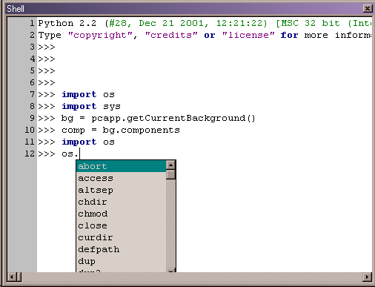Screen dimensions: 375x287
Task: Pick 'curdir' in the autocomplete list
Action: (122, 237)
